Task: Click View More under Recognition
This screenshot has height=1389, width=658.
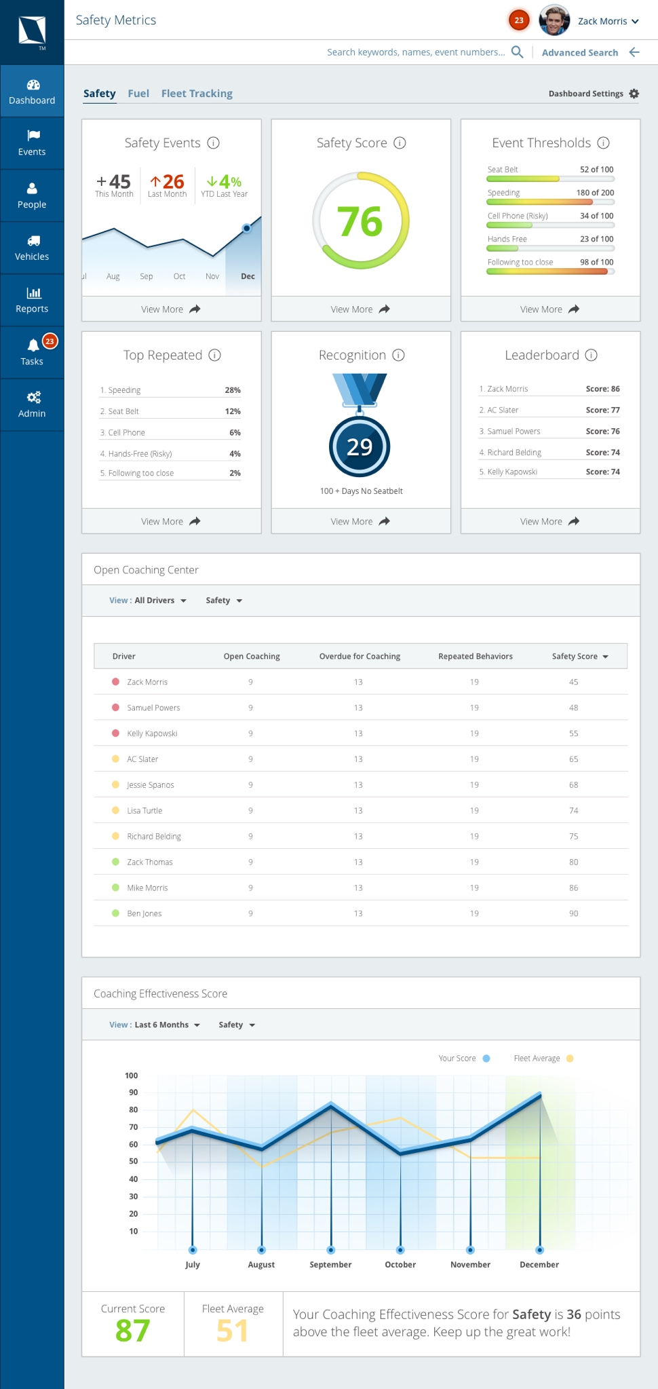Action: click(361, 521)
